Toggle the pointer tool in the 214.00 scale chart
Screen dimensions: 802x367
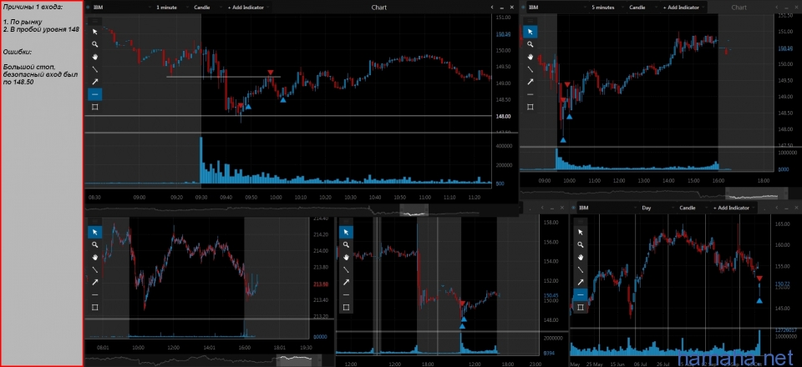(94, 232)
